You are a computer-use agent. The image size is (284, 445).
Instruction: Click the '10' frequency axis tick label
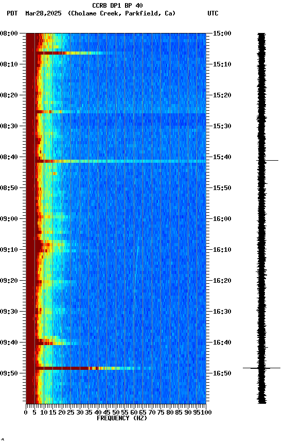(x=44, y=413)
